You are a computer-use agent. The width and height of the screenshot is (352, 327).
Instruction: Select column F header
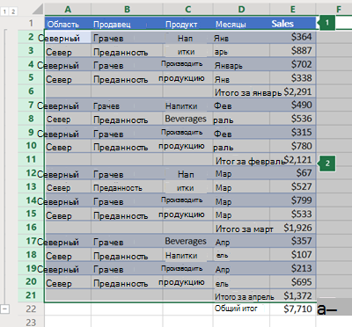pyautogui.click(x=338, y=10)
